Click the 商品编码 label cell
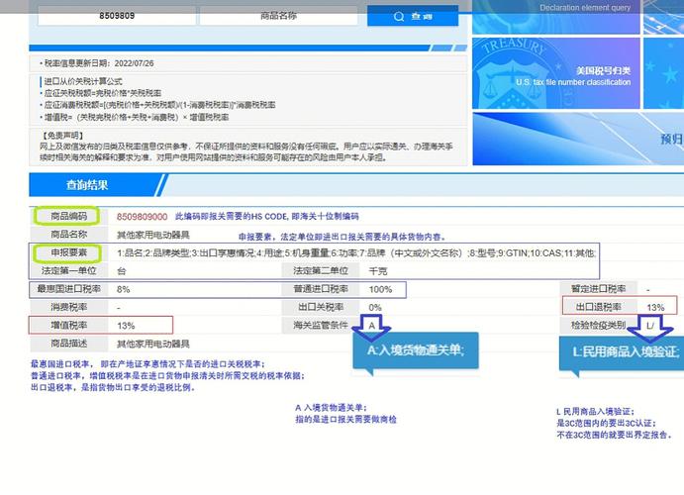 [x=68, y=216]
